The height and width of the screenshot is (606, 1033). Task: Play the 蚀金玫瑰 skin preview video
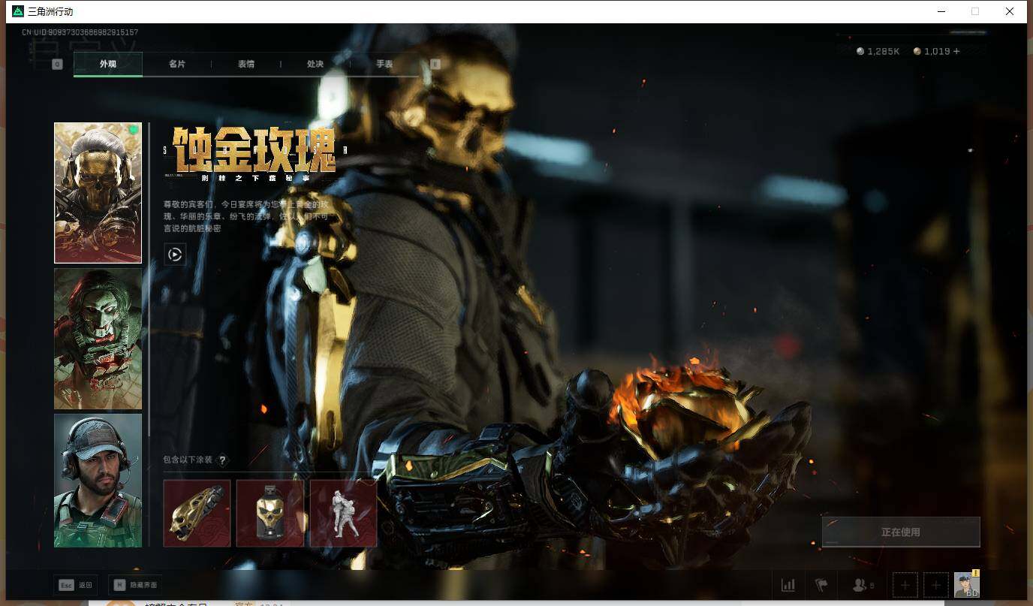tap(175, 254)
